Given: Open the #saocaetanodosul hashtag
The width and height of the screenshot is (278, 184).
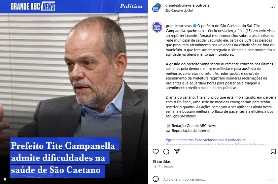Looking at the screenshot, I should click(x=209, y=140).
